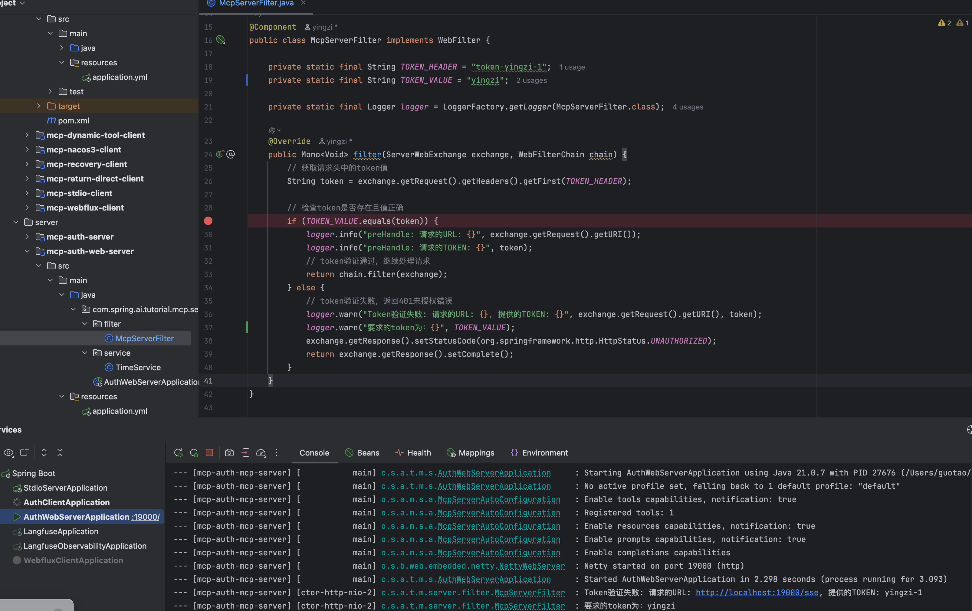Image resolution: width=972 pixels, height=611 pixels.
Task: Click the collapse all services icon
Action: click(60, 453)
